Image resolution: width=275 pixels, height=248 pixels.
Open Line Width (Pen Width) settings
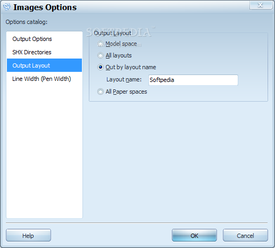point(44,79)
